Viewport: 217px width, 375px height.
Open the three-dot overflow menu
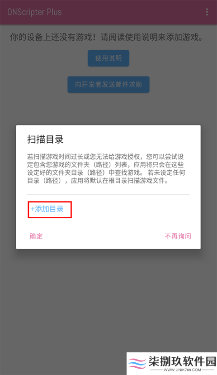point(207,12)
